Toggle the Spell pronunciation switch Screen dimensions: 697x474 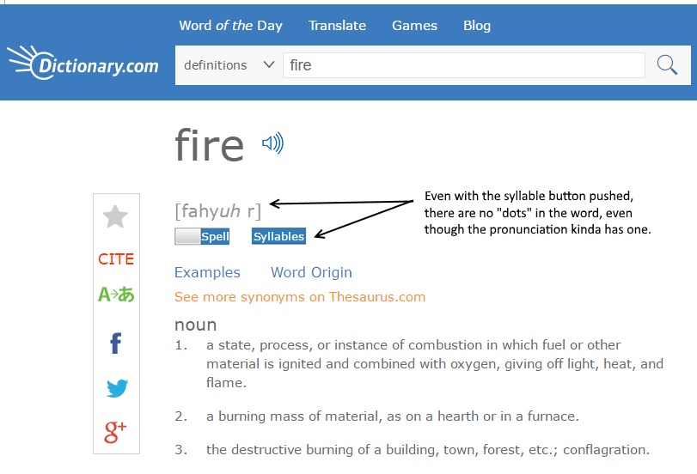pos(202,236)
